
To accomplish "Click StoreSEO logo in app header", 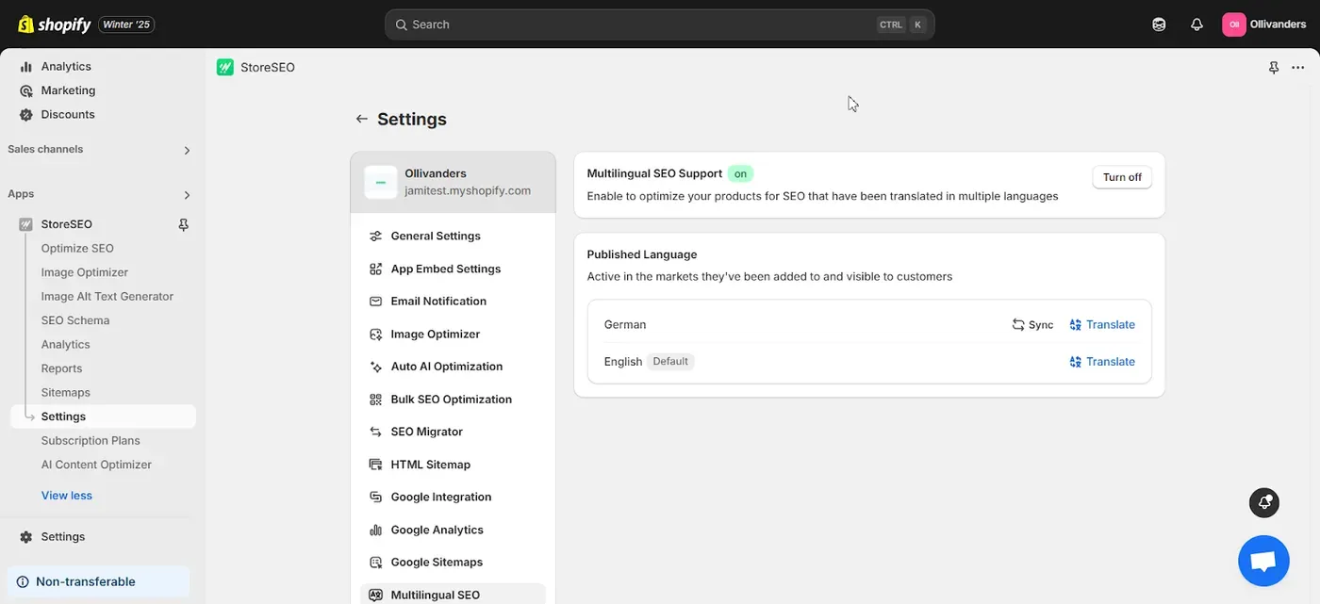I will [x=224, y=67].
